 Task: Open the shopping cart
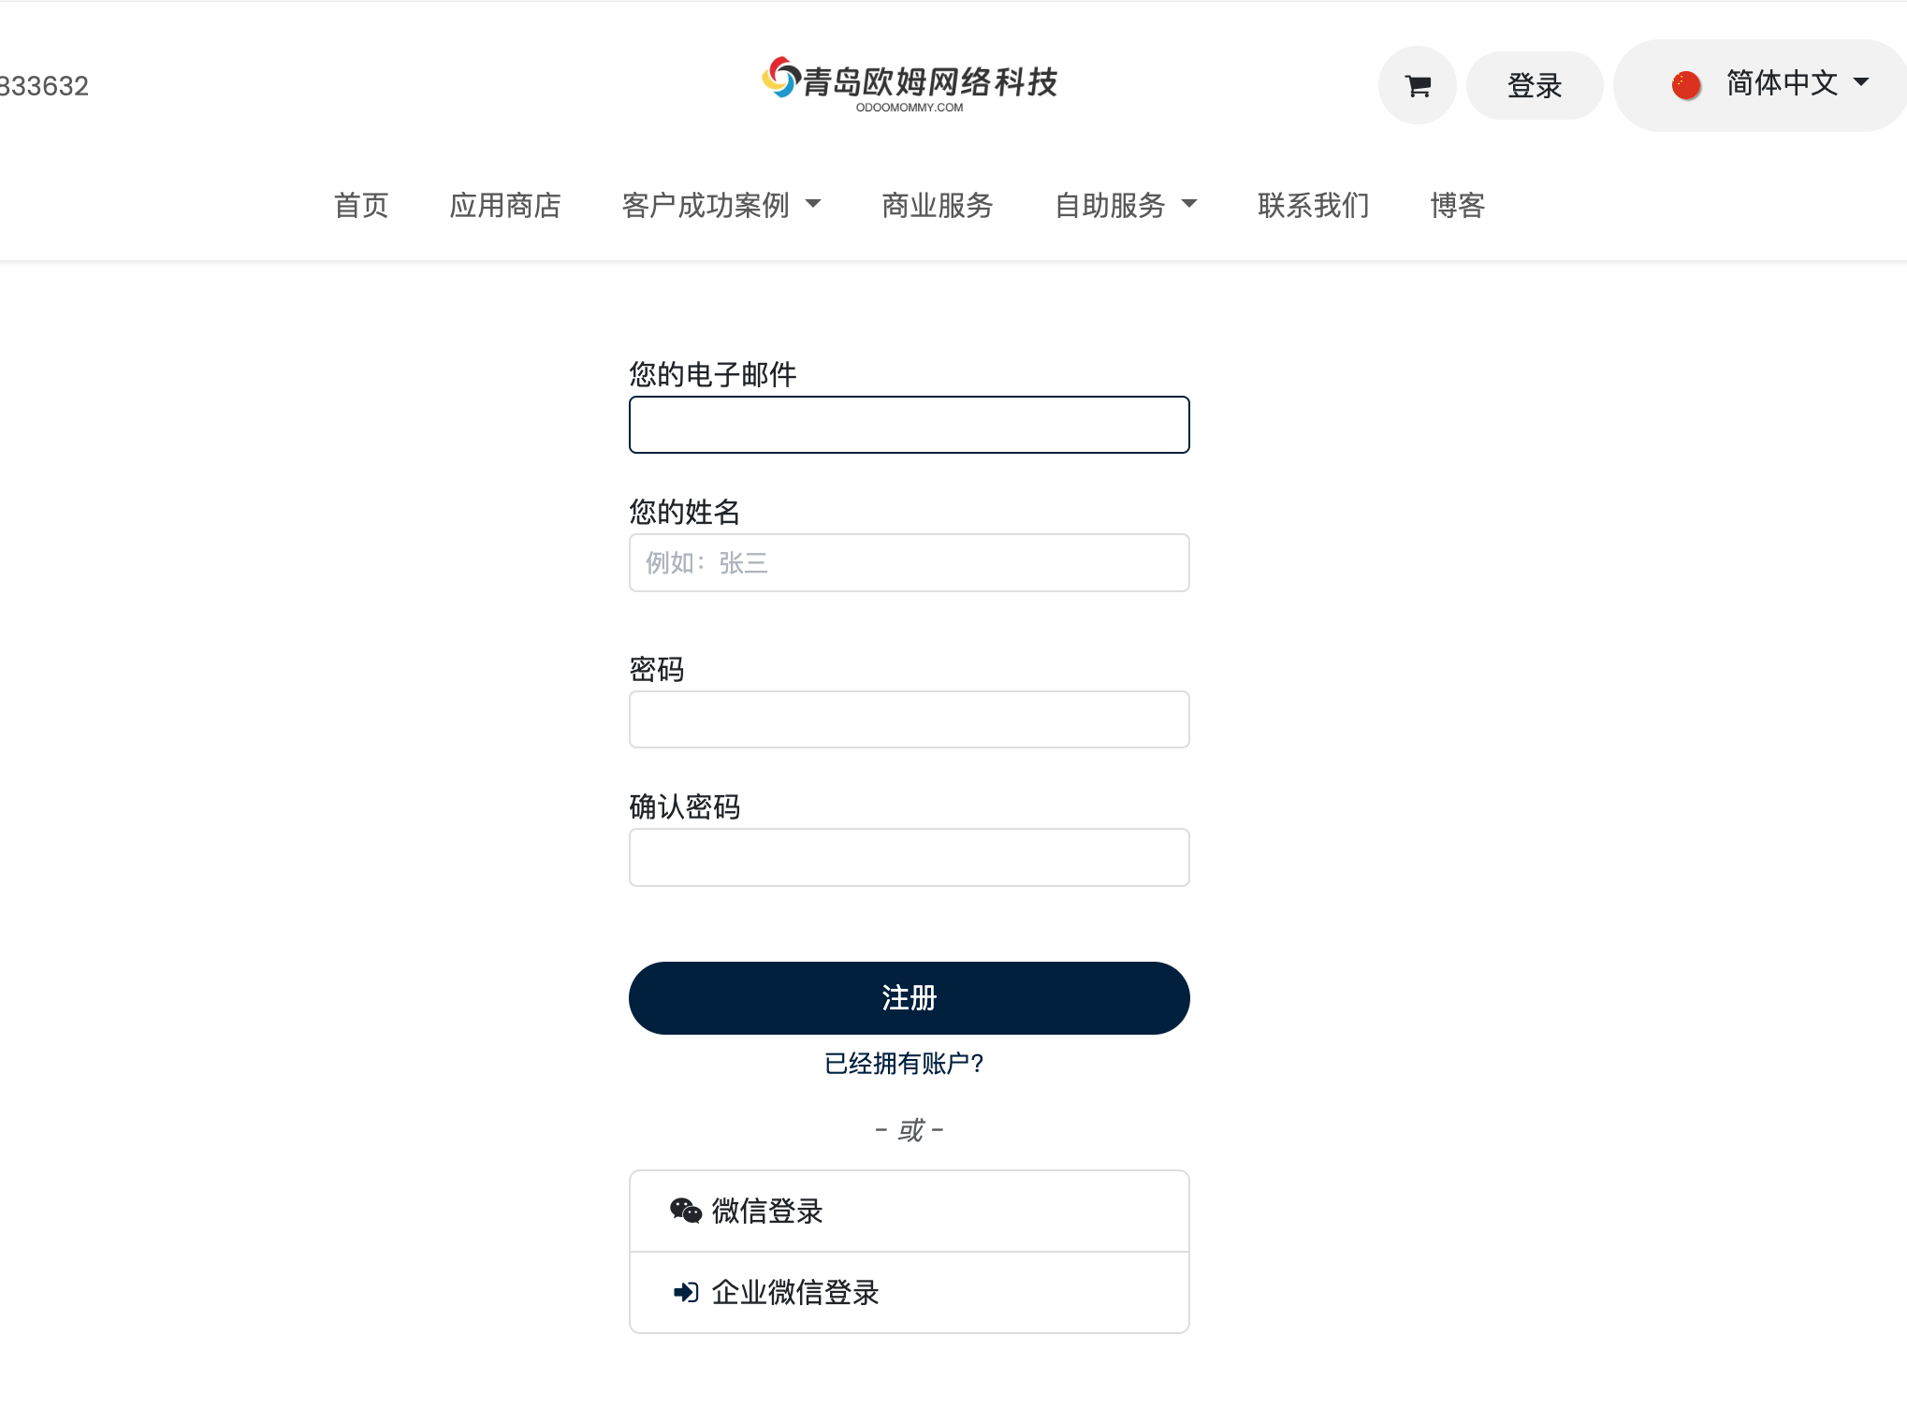pos(1416,85)
